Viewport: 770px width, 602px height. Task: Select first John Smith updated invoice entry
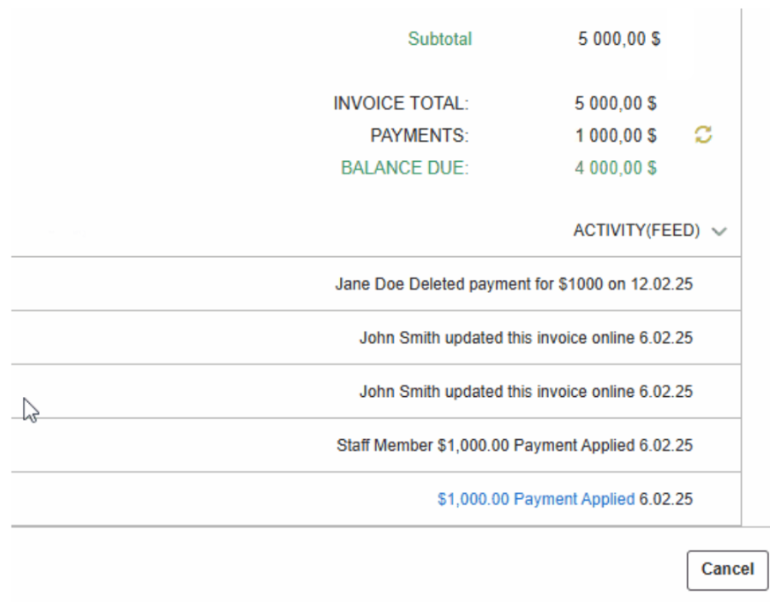point(376,338)
